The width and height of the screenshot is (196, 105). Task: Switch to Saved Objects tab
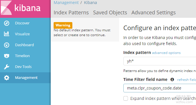110,13
